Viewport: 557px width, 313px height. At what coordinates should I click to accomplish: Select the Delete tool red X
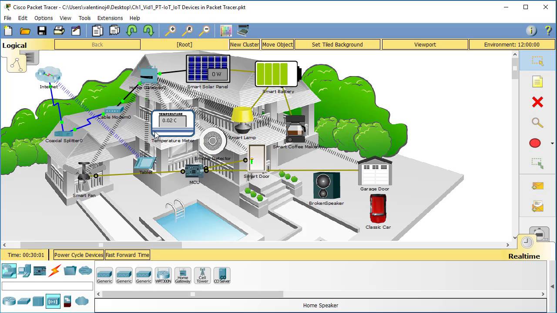pos(537,102)
